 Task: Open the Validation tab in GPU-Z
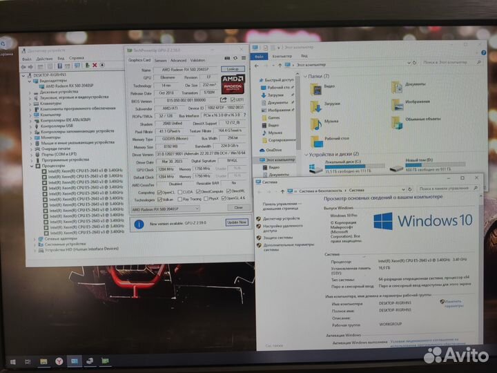coord(197,60)
